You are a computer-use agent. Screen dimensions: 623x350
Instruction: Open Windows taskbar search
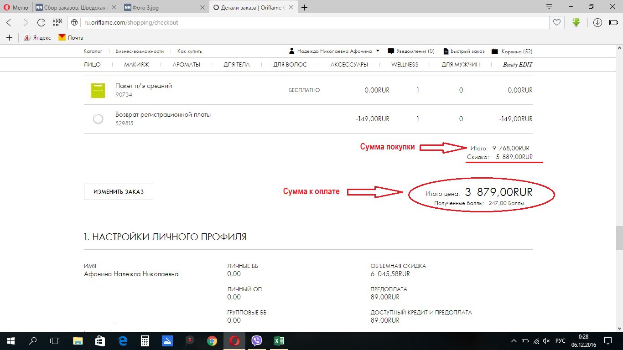pyautogui.click(x=33, y=340)
